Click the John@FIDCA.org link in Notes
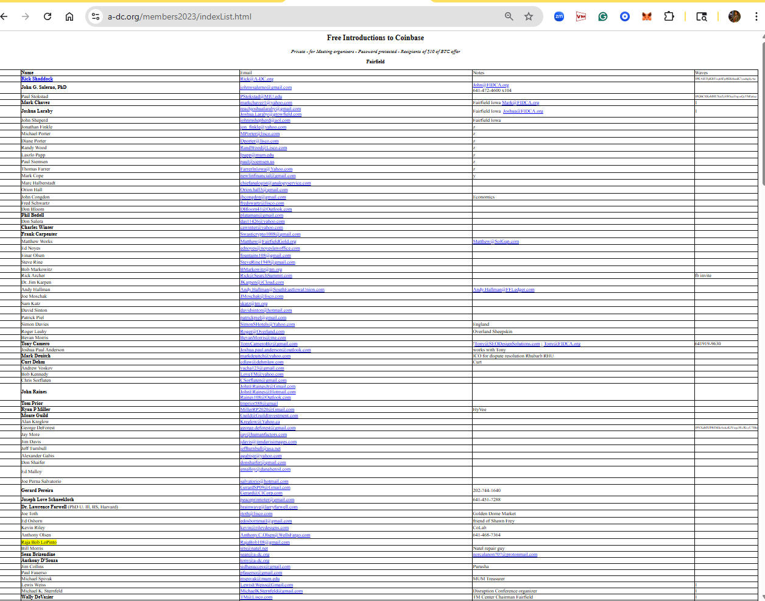 pos(491,85)
